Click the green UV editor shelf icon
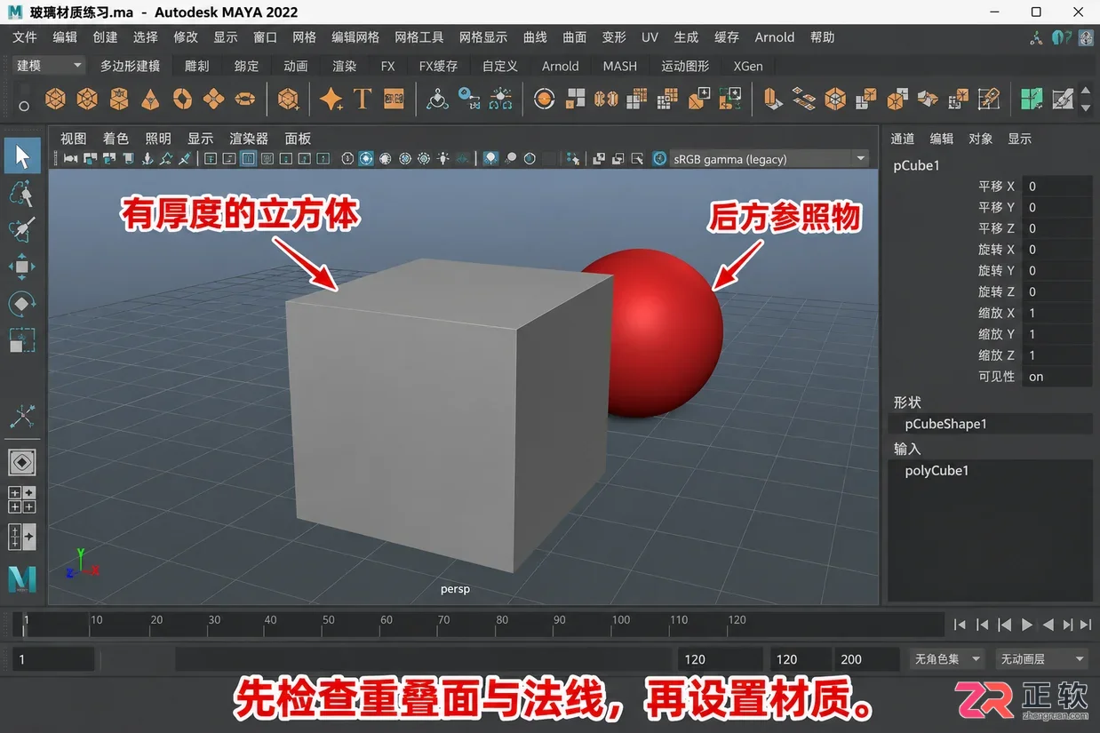 pyautogui.click(x=1031, y=99)
